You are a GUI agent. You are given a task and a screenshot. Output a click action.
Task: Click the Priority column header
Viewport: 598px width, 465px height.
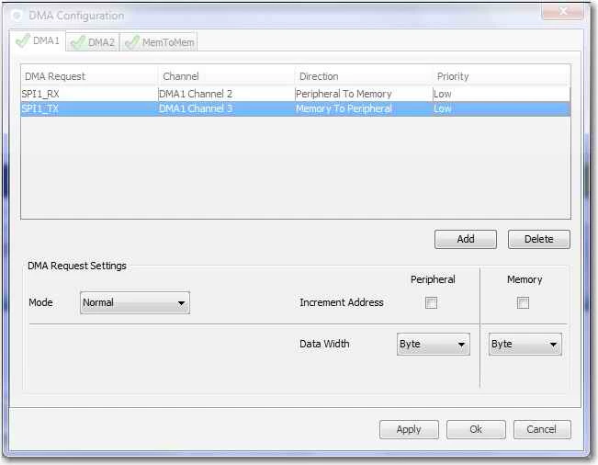pyautogui.click(x=502, y=76)
